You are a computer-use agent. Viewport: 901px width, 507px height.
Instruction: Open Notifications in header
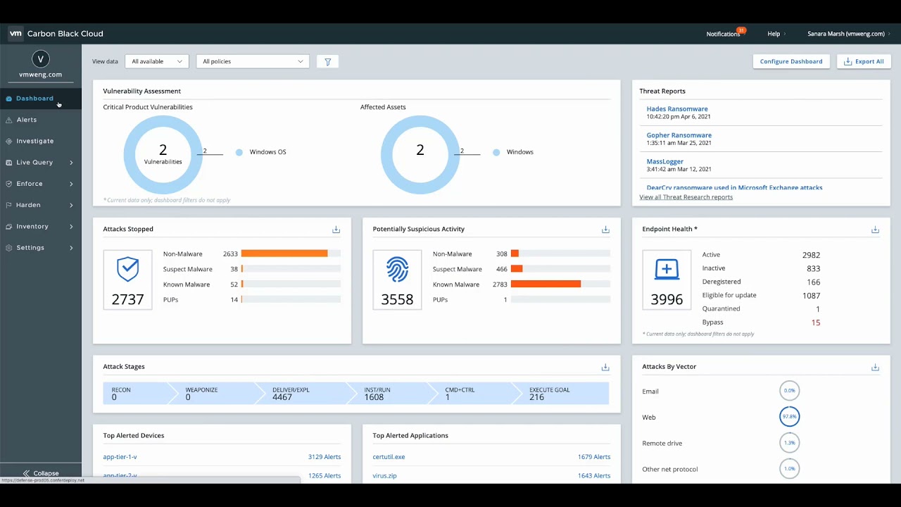click(723, 34)
